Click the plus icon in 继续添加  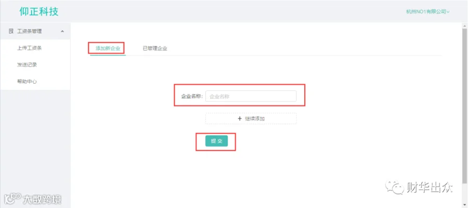(x=239, y=118)
